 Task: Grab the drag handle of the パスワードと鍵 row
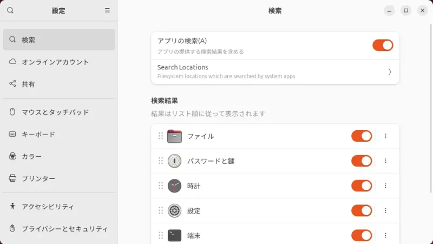[x=161, y=161]
